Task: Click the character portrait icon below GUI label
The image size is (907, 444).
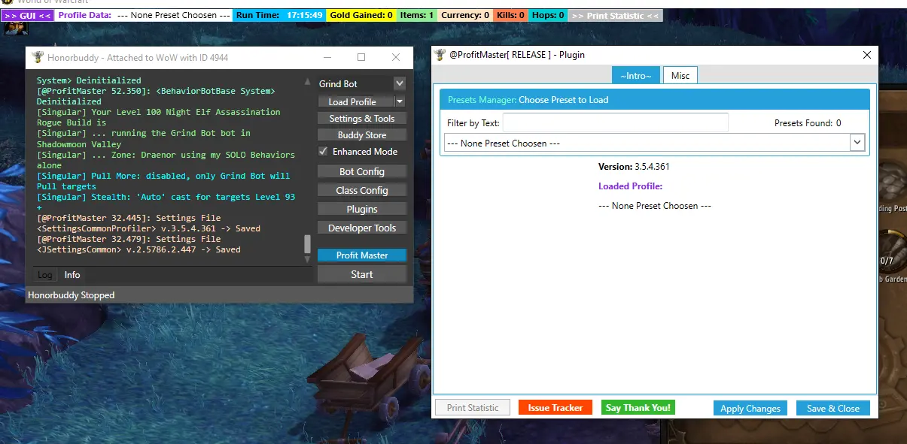Action: point(17,28)
